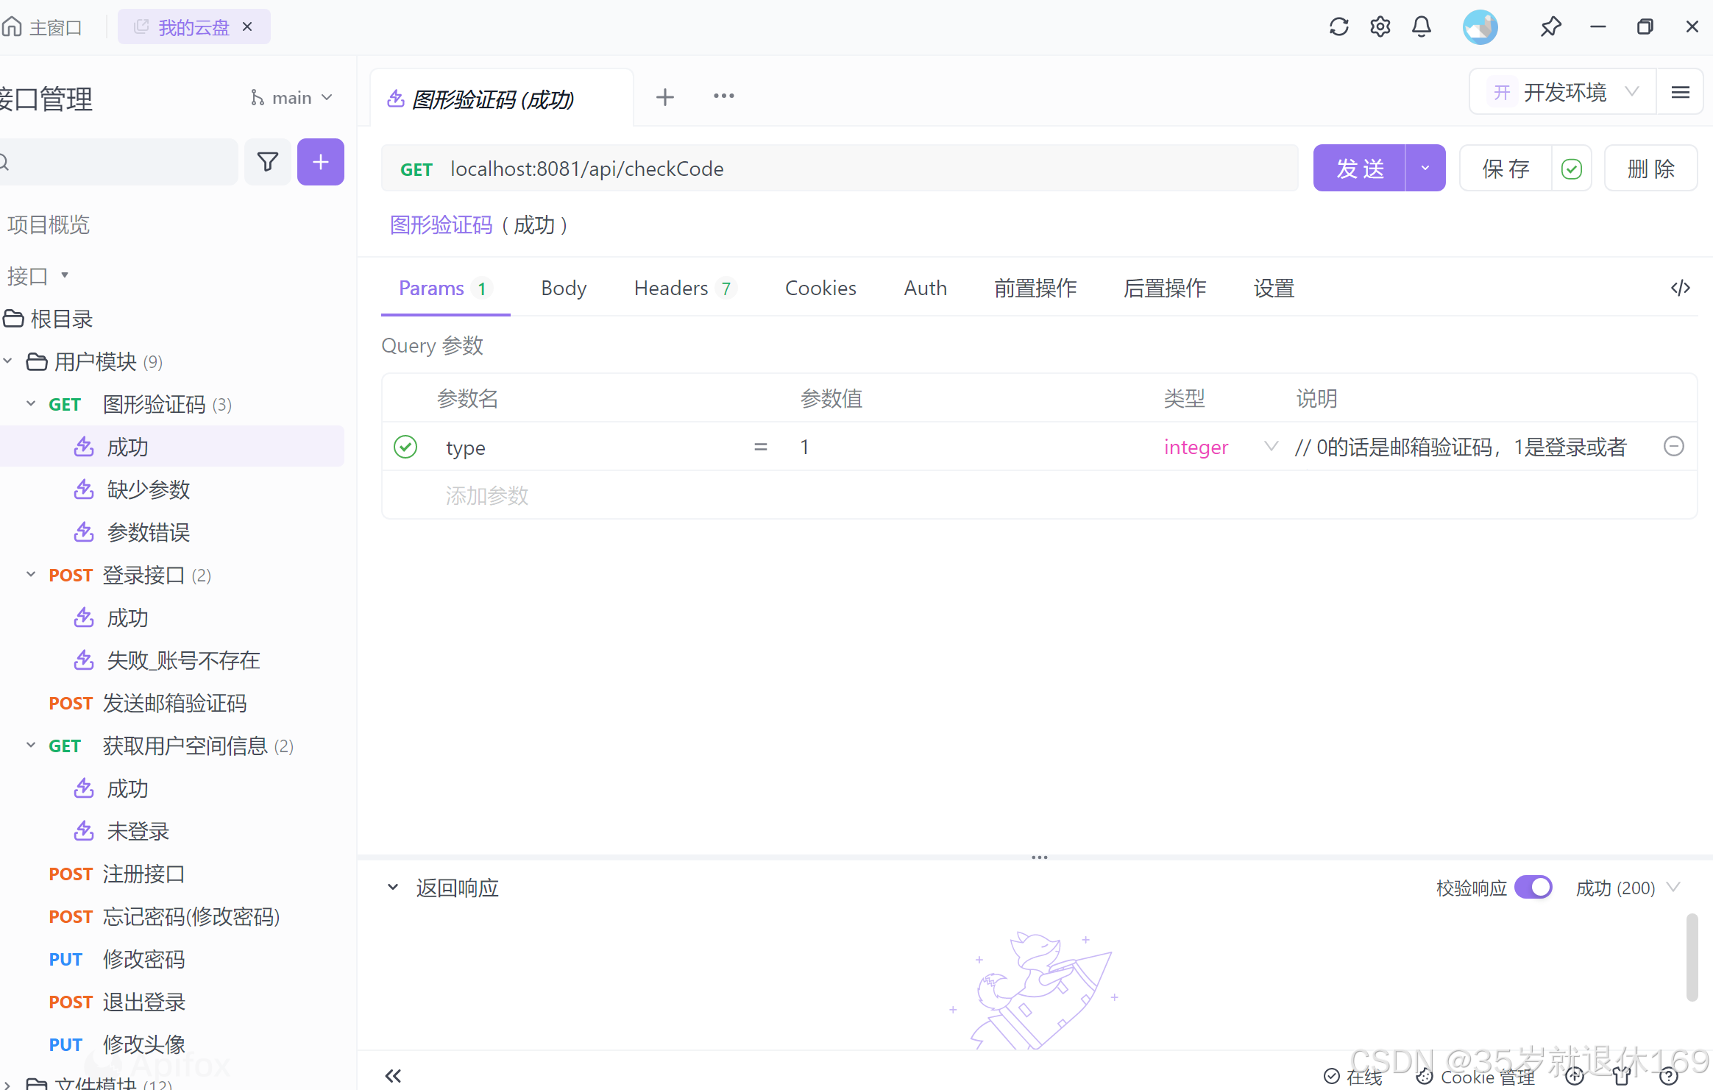Click the 发送 send button
Image resolution: width=1713 pixels, height=1090 pixels.
coord(1359,169)
